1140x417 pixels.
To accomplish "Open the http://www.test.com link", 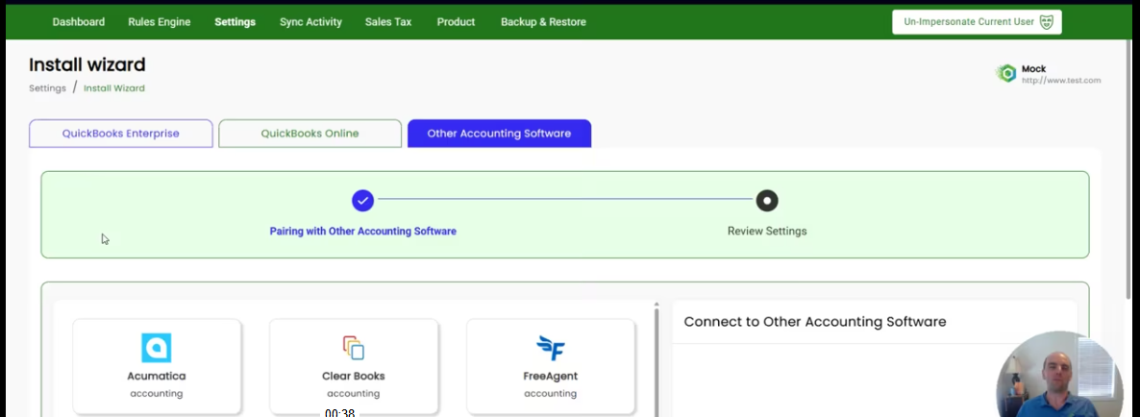I will [1061, 81].
